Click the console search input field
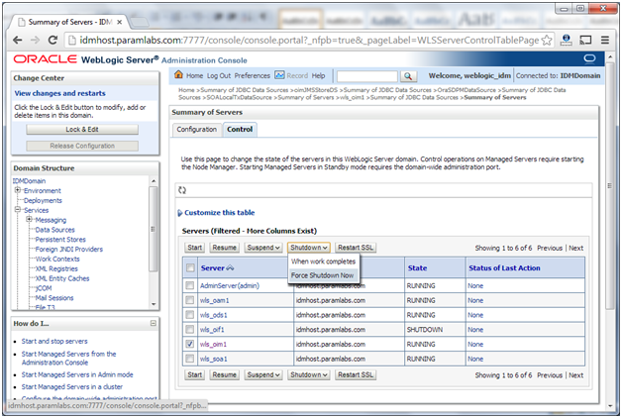 366,76
